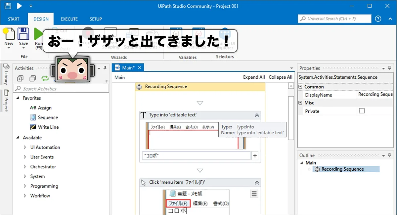
Task: Open the quick access toolbar customize arrow
Action: 31,6
